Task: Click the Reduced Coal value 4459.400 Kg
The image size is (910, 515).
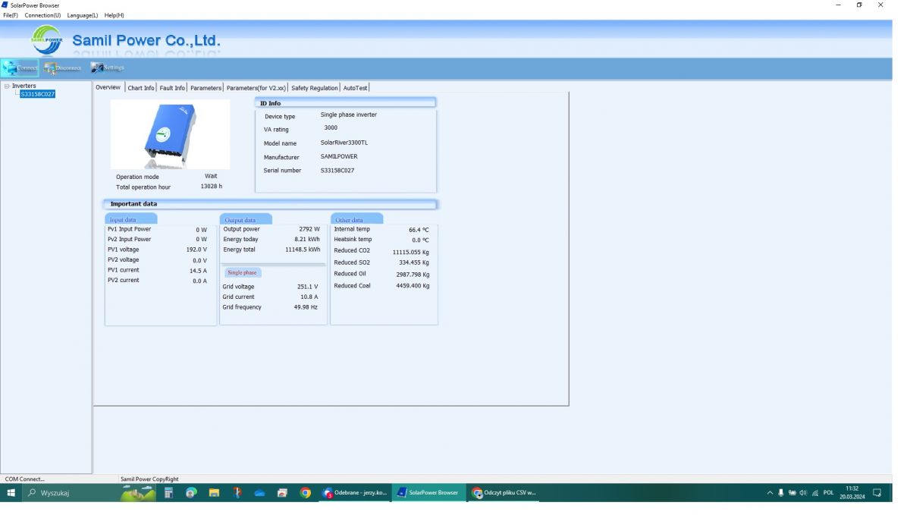Action: point(413,286)
